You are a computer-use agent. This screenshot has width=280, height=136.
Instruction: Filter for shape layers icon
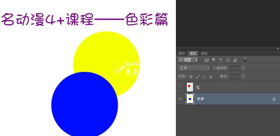click(x=228, y=60)
